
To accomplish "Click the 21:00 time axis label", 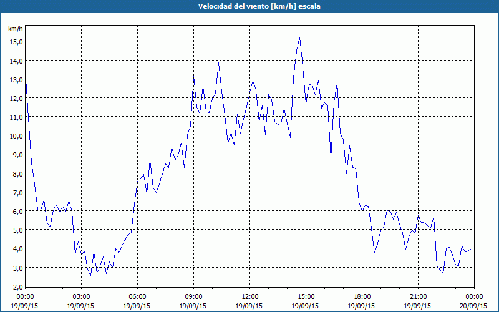I will click(x=418, y=297).
